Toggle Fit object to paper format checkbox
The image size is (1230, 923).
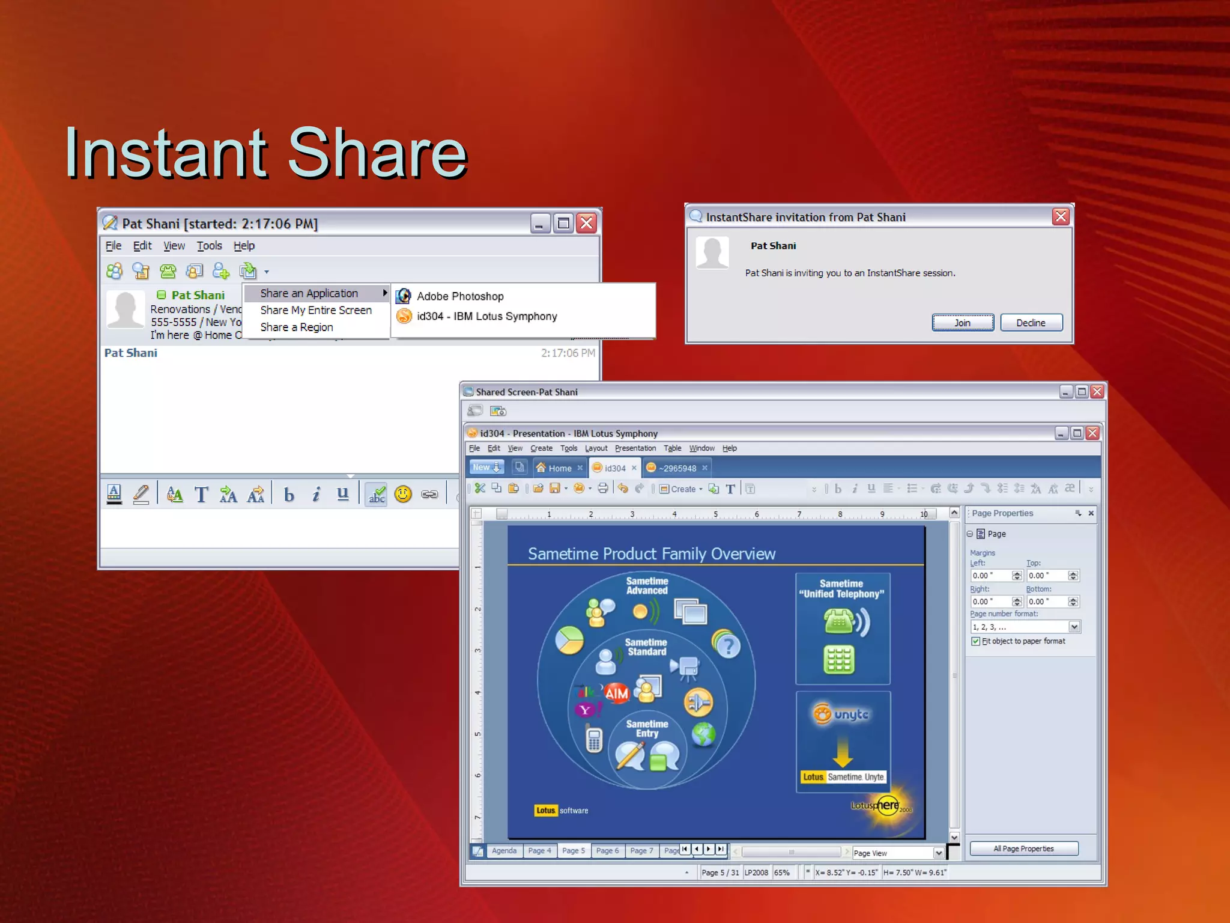(976, 641)
